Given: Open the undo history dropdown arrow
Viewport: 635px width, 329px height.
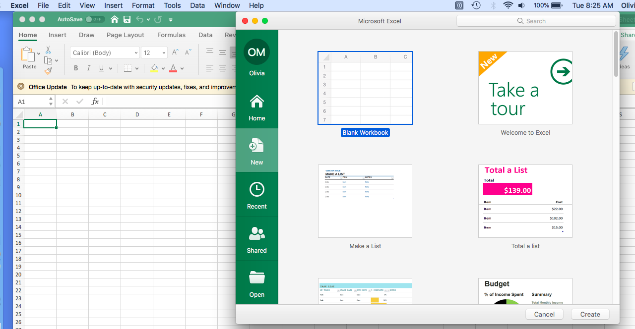Looking at the screenshot, I should pyautogui.click(x=148, y=20).
